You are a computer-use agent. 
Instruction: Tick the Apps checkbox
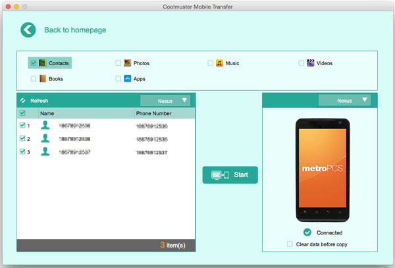pyautogui.click(x=118, y=78)
